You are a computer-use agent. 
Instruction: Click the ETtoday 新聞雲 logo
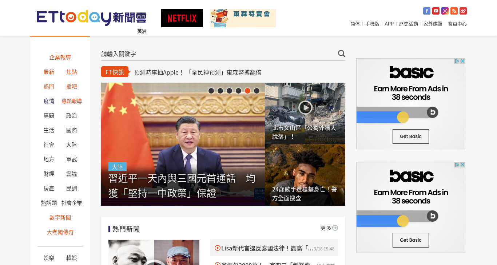click(91, 17)
